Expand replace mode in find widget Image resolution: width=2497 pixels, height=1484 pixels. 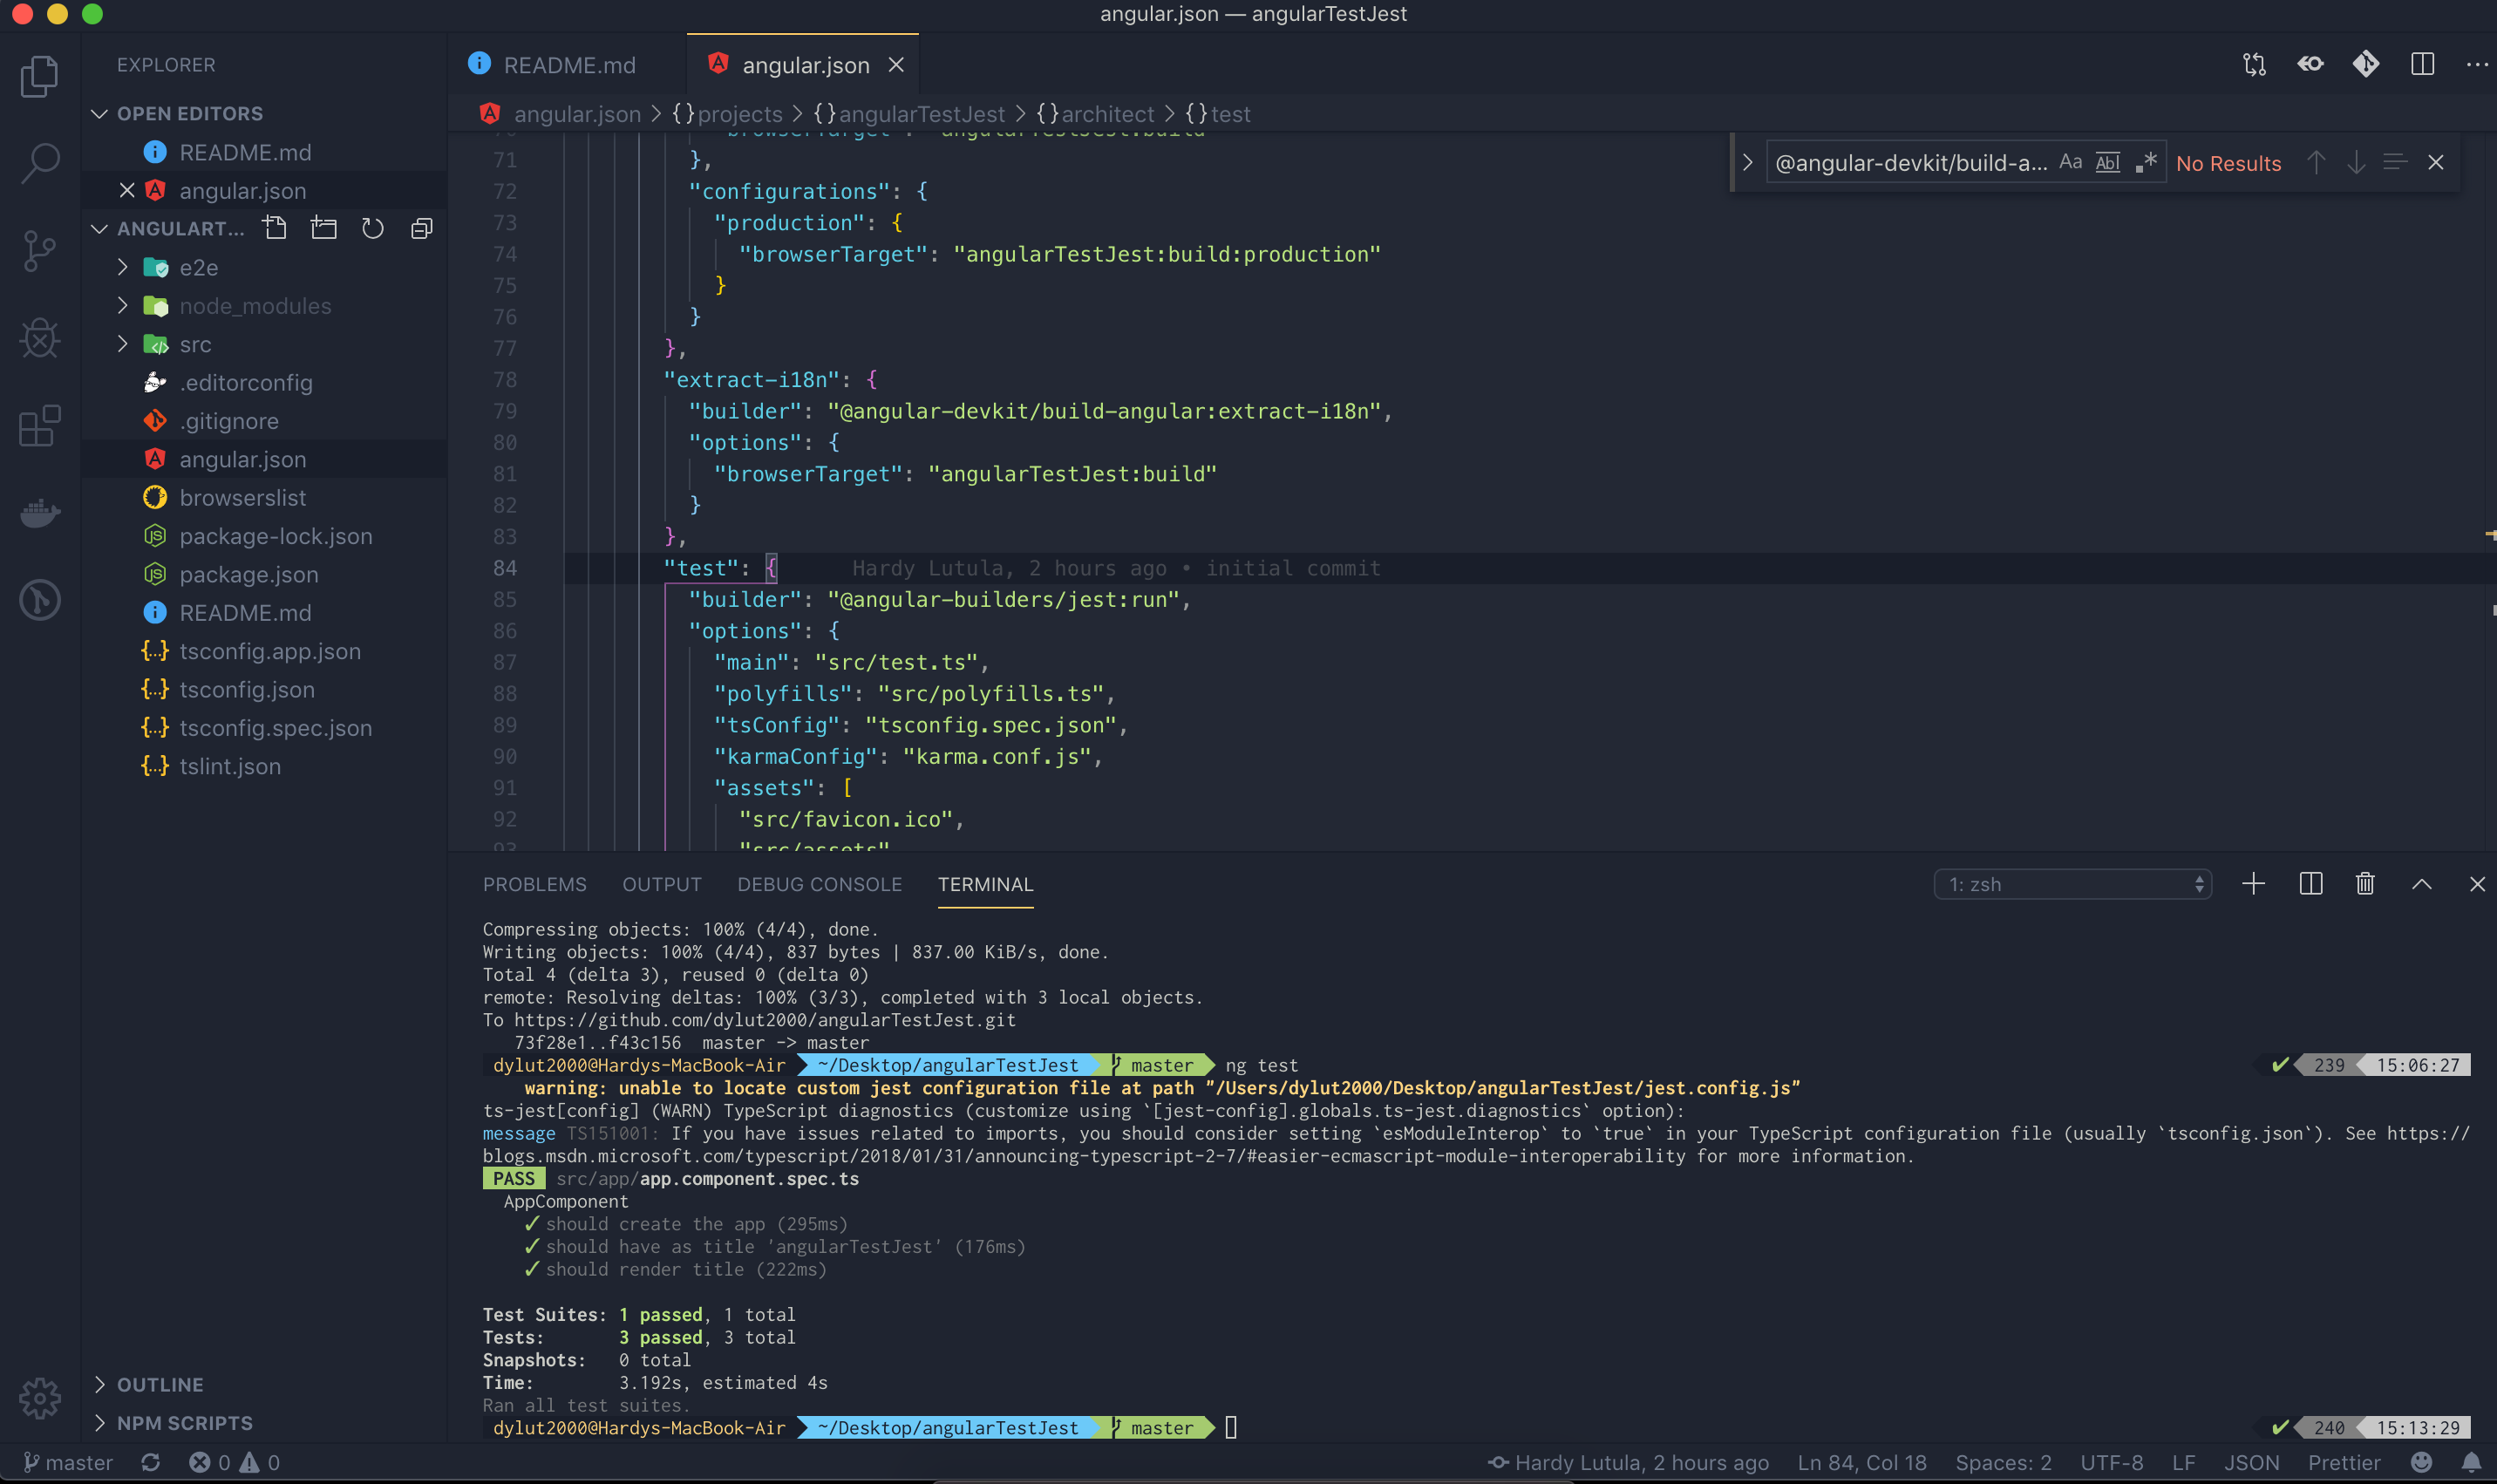pos(1747,163)
